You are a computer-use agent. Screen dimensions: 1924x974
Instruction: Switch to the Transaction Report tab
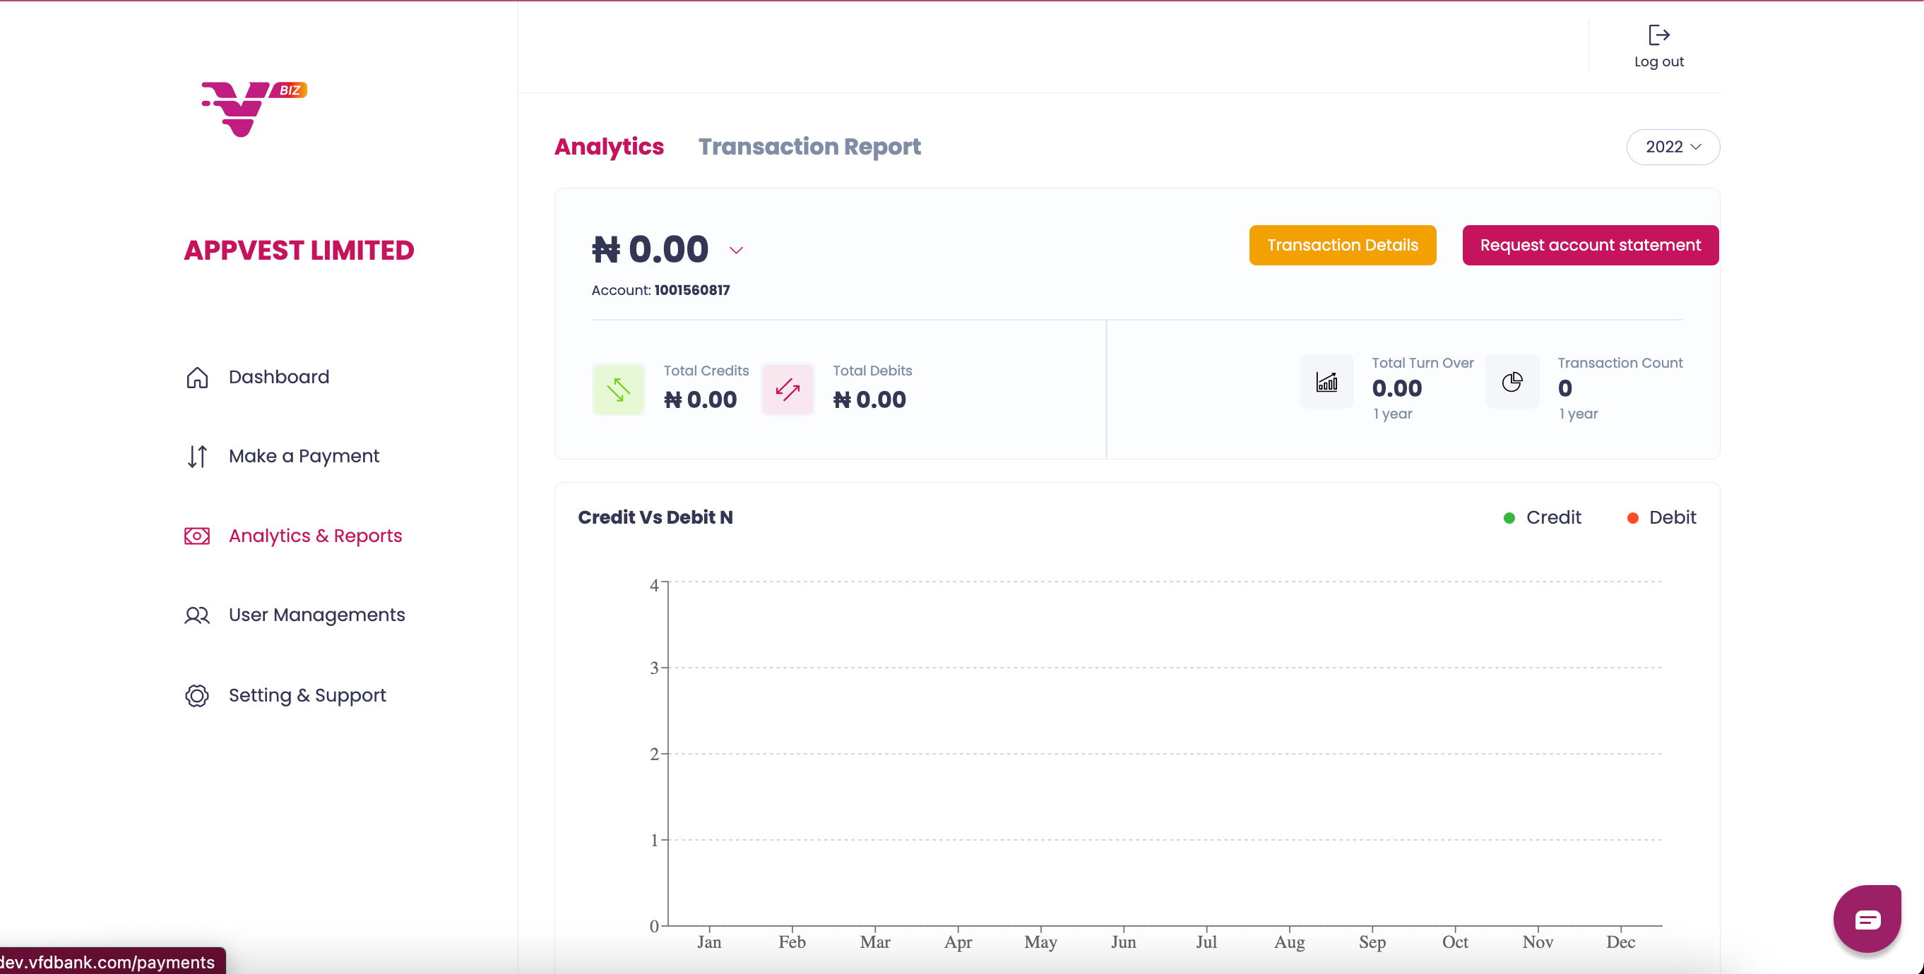point(809,147)
